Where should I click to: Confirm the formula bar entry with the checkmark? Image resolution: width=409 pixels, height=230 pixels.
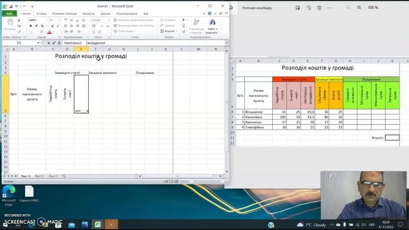(x=54, y=43)
